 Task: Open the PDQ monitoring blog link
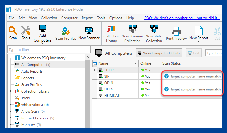click(x=182, y=18)
